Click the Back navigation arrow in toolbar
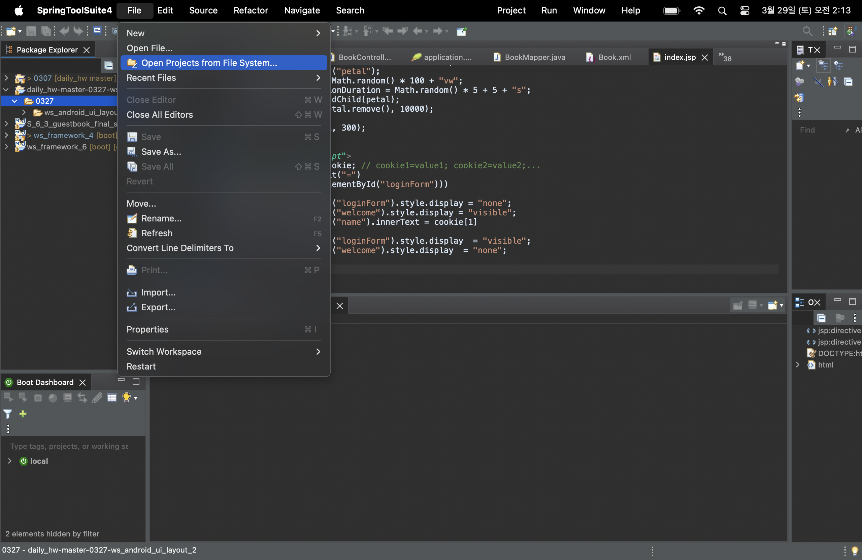Viewport: 862px width, 560px height. pos(418,32)
